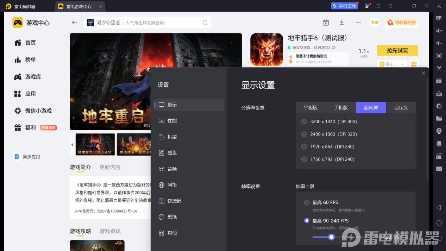The height and width of the screenshot is (251, 446).
Task: Switch to 更新内容 tab
Action: tap(110, 167)
